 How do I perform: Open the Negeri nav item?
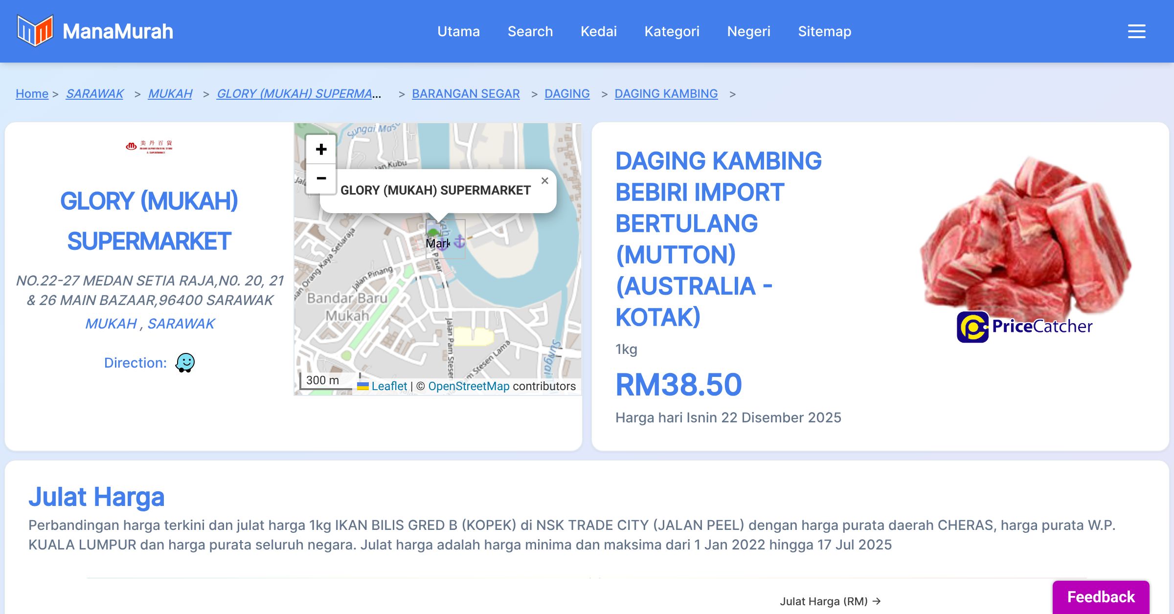(748, 31)
